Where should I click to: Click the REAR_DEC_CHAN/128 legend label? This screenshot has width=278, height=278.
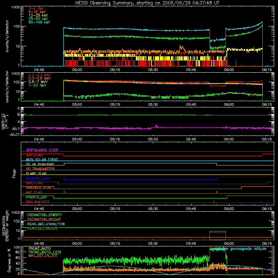tap(46, 224)
